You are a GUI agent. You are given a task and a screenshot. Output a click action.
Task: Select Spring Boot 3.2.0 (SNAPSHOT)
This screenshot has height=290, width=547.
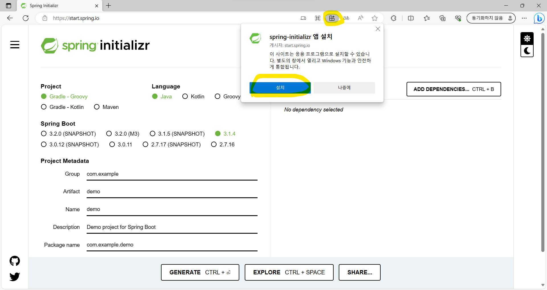coord(68,134)
